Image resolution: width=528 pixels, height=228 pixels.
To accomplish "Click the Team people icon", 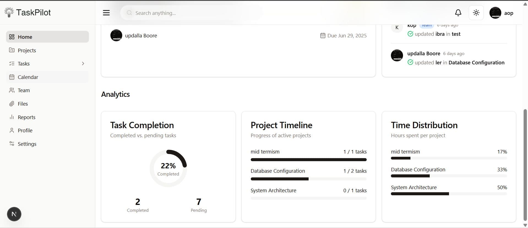I will (12, 90).
